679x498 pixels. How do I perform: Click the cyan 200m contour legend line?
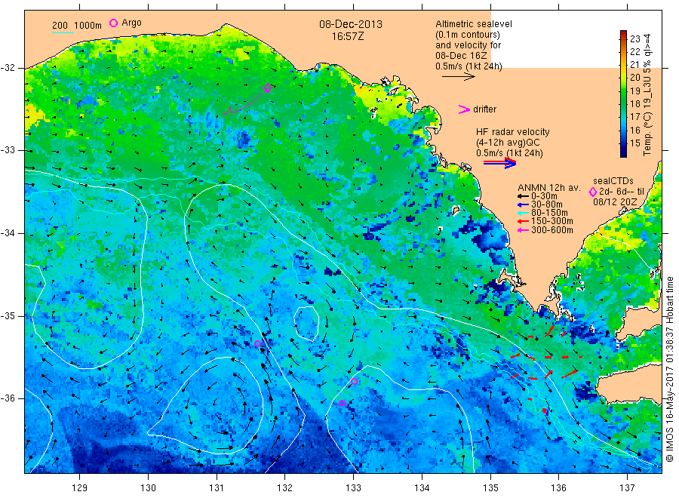[x=63, y=32]
